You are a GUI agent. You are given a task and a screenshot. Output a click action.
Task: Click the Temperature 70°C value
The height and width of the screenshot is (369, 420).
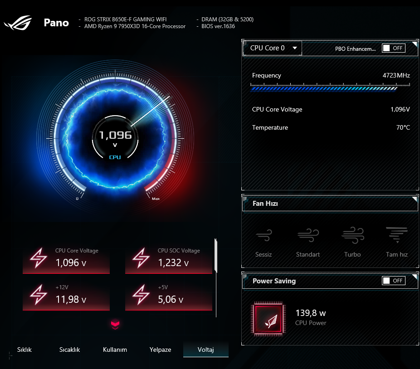click(x=403, y=127)
